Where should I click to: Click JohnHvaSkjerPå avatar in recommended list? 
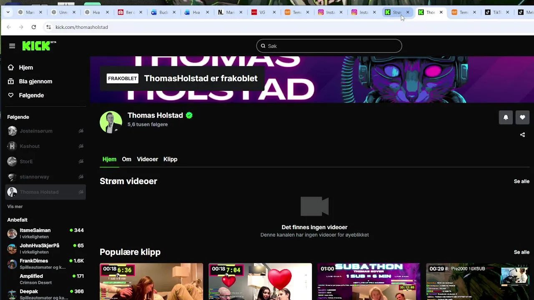(x=12, y=249)
